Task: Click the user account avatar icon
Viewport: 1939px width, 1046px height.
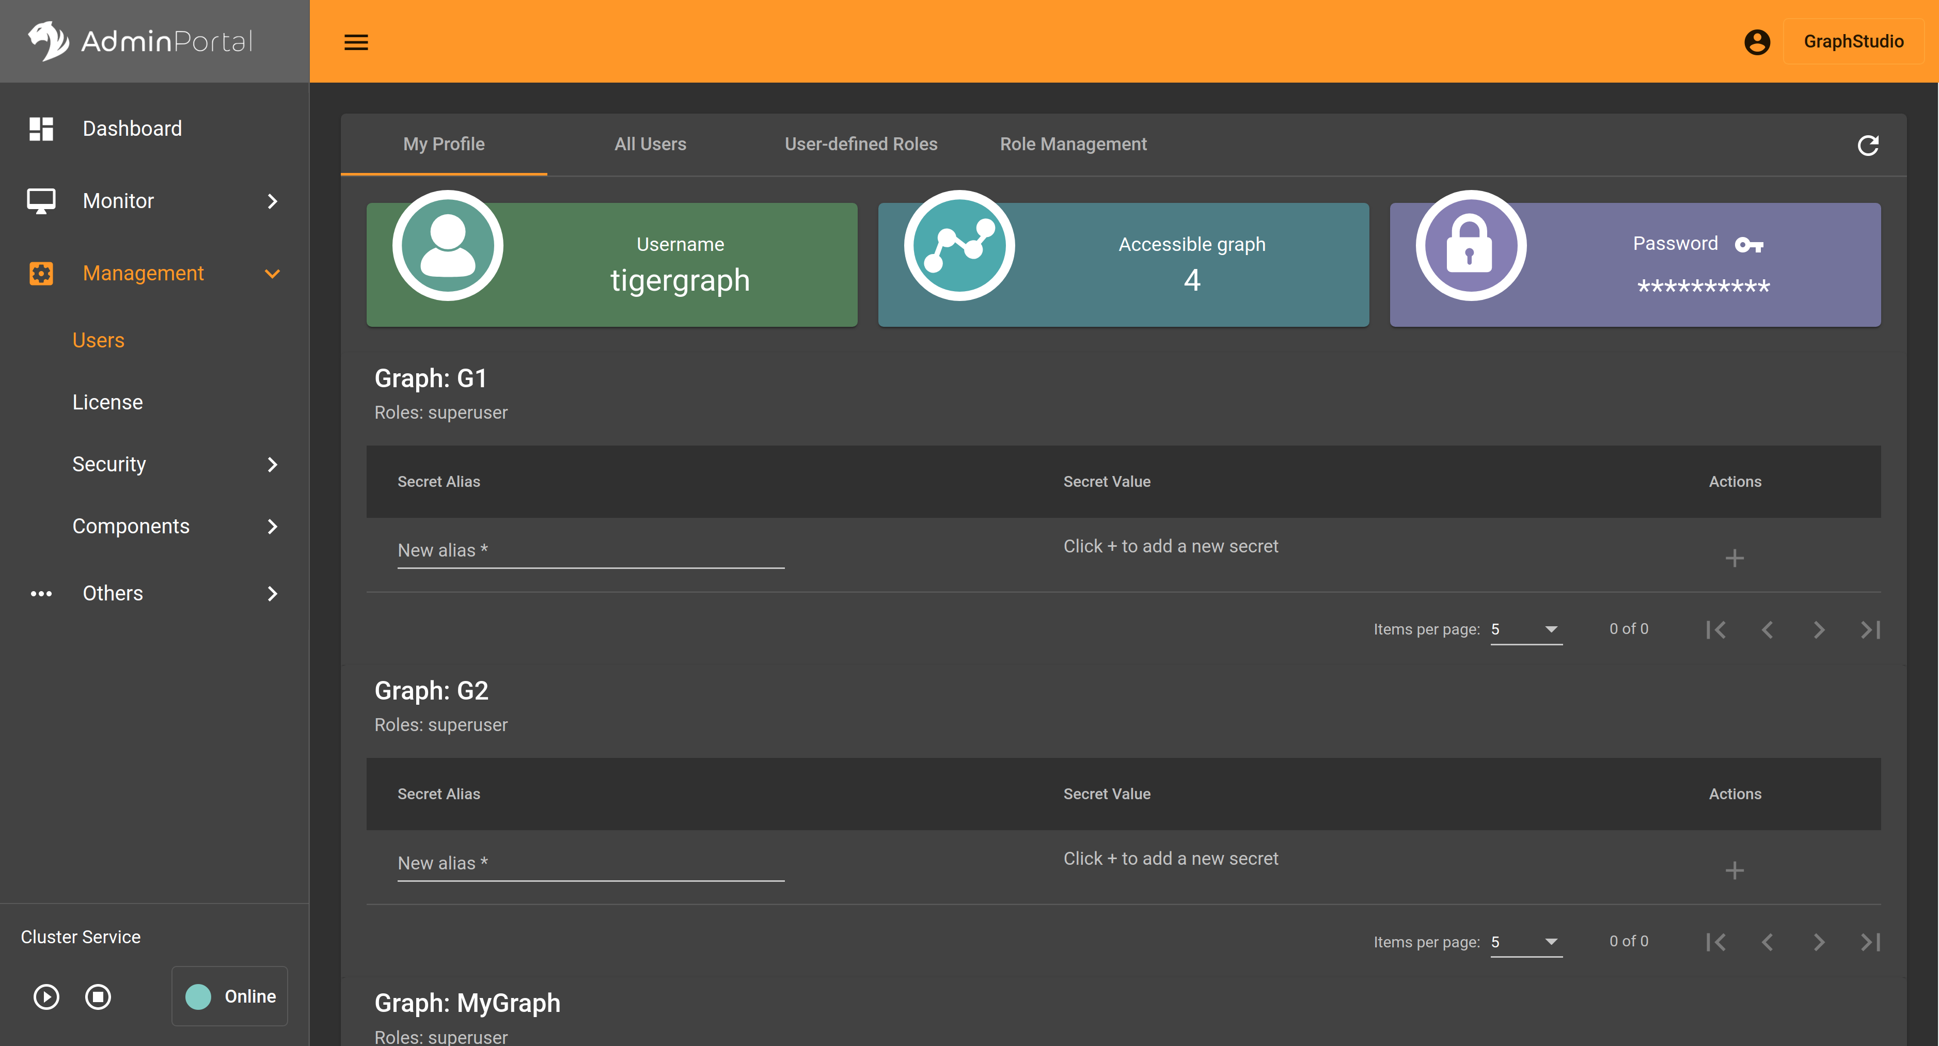Action: pyautogui.click(x=1757, y=42)
